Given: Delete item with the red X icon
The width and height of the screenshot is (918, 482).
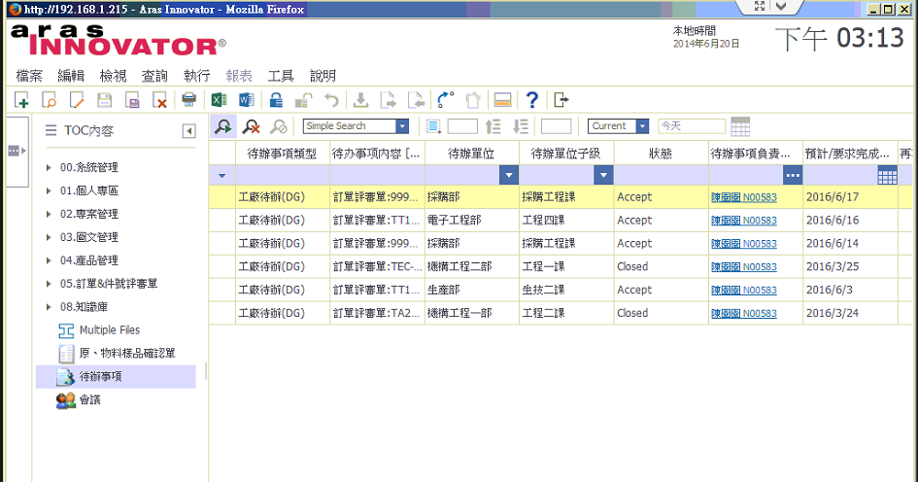Looking at the screenshot, I should (x=160, y=99).
